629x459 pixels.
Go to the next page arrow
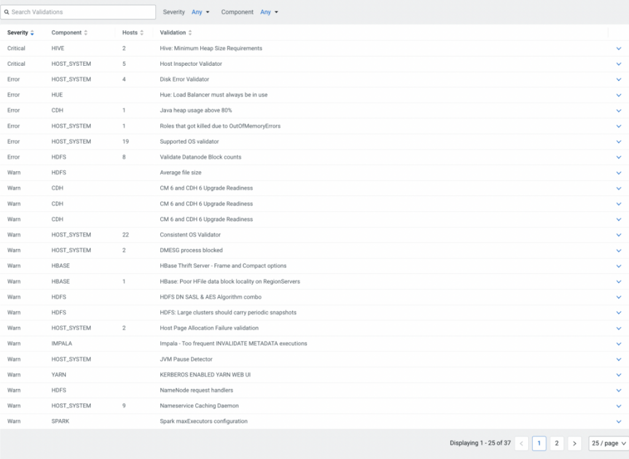574,443
